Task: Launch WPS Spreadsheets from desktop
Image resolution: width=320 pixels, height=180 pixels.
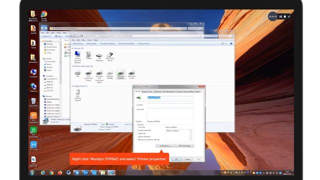Action: (33, 132)
